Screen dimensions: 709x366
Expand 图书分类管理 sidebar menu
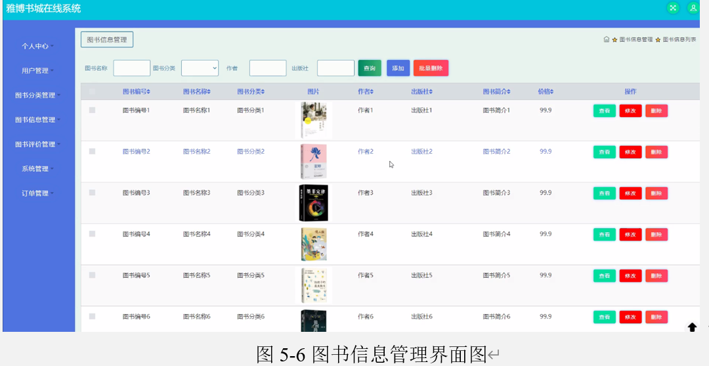38,95
